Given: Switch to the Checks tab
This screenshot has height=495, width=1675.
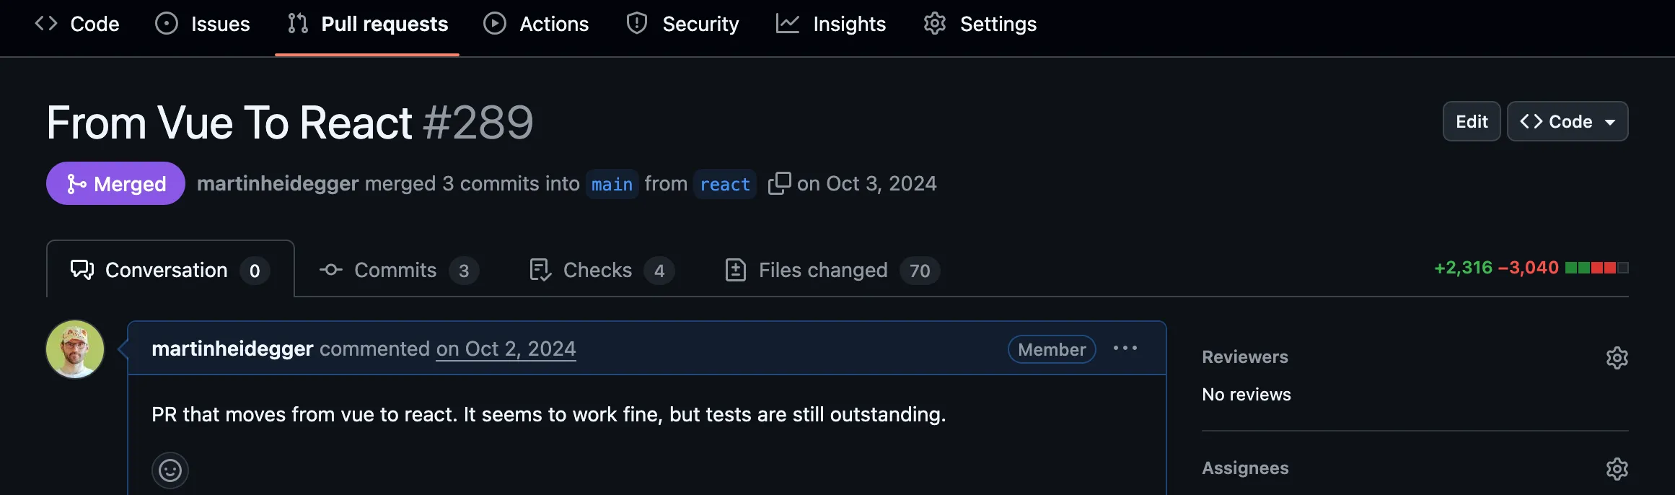Looking at the screenshot, I should tap(597, 270).
